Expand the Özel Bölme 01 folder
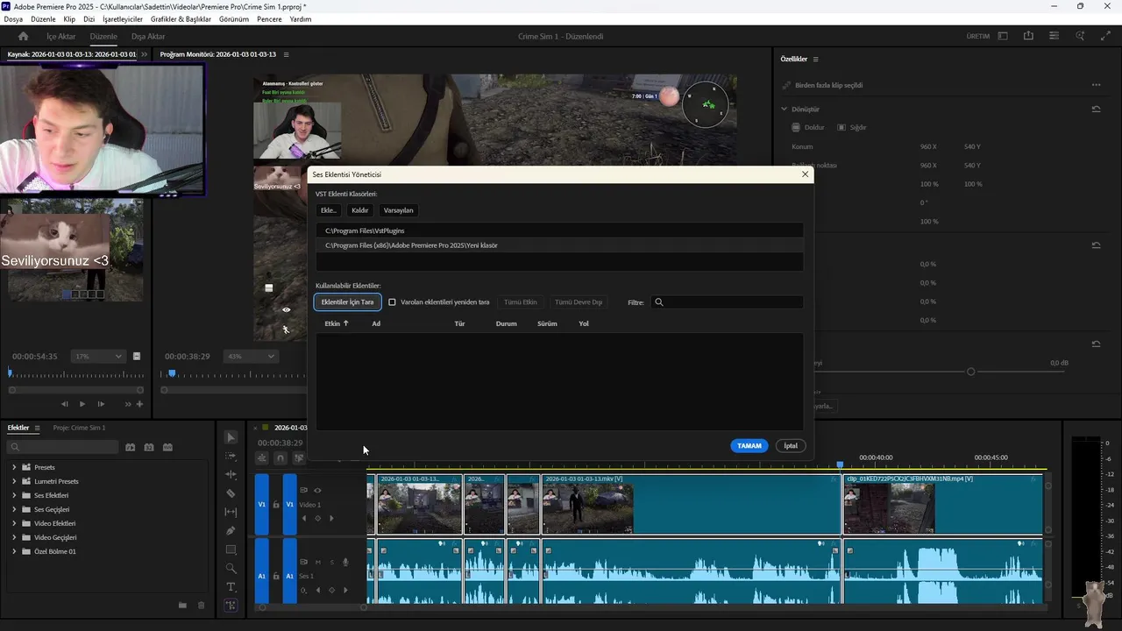This screenshot has height=631, width=1122. (14, 551)
